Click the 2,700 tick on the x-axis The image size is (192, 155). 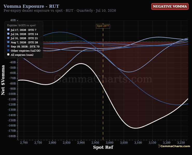[x=24, y=143]
